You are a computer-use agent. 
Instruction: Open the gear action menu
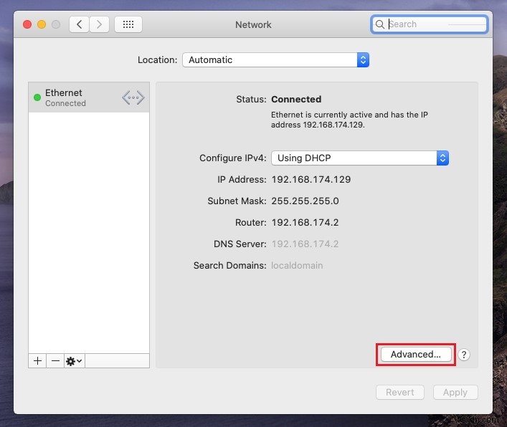(74, 361)
